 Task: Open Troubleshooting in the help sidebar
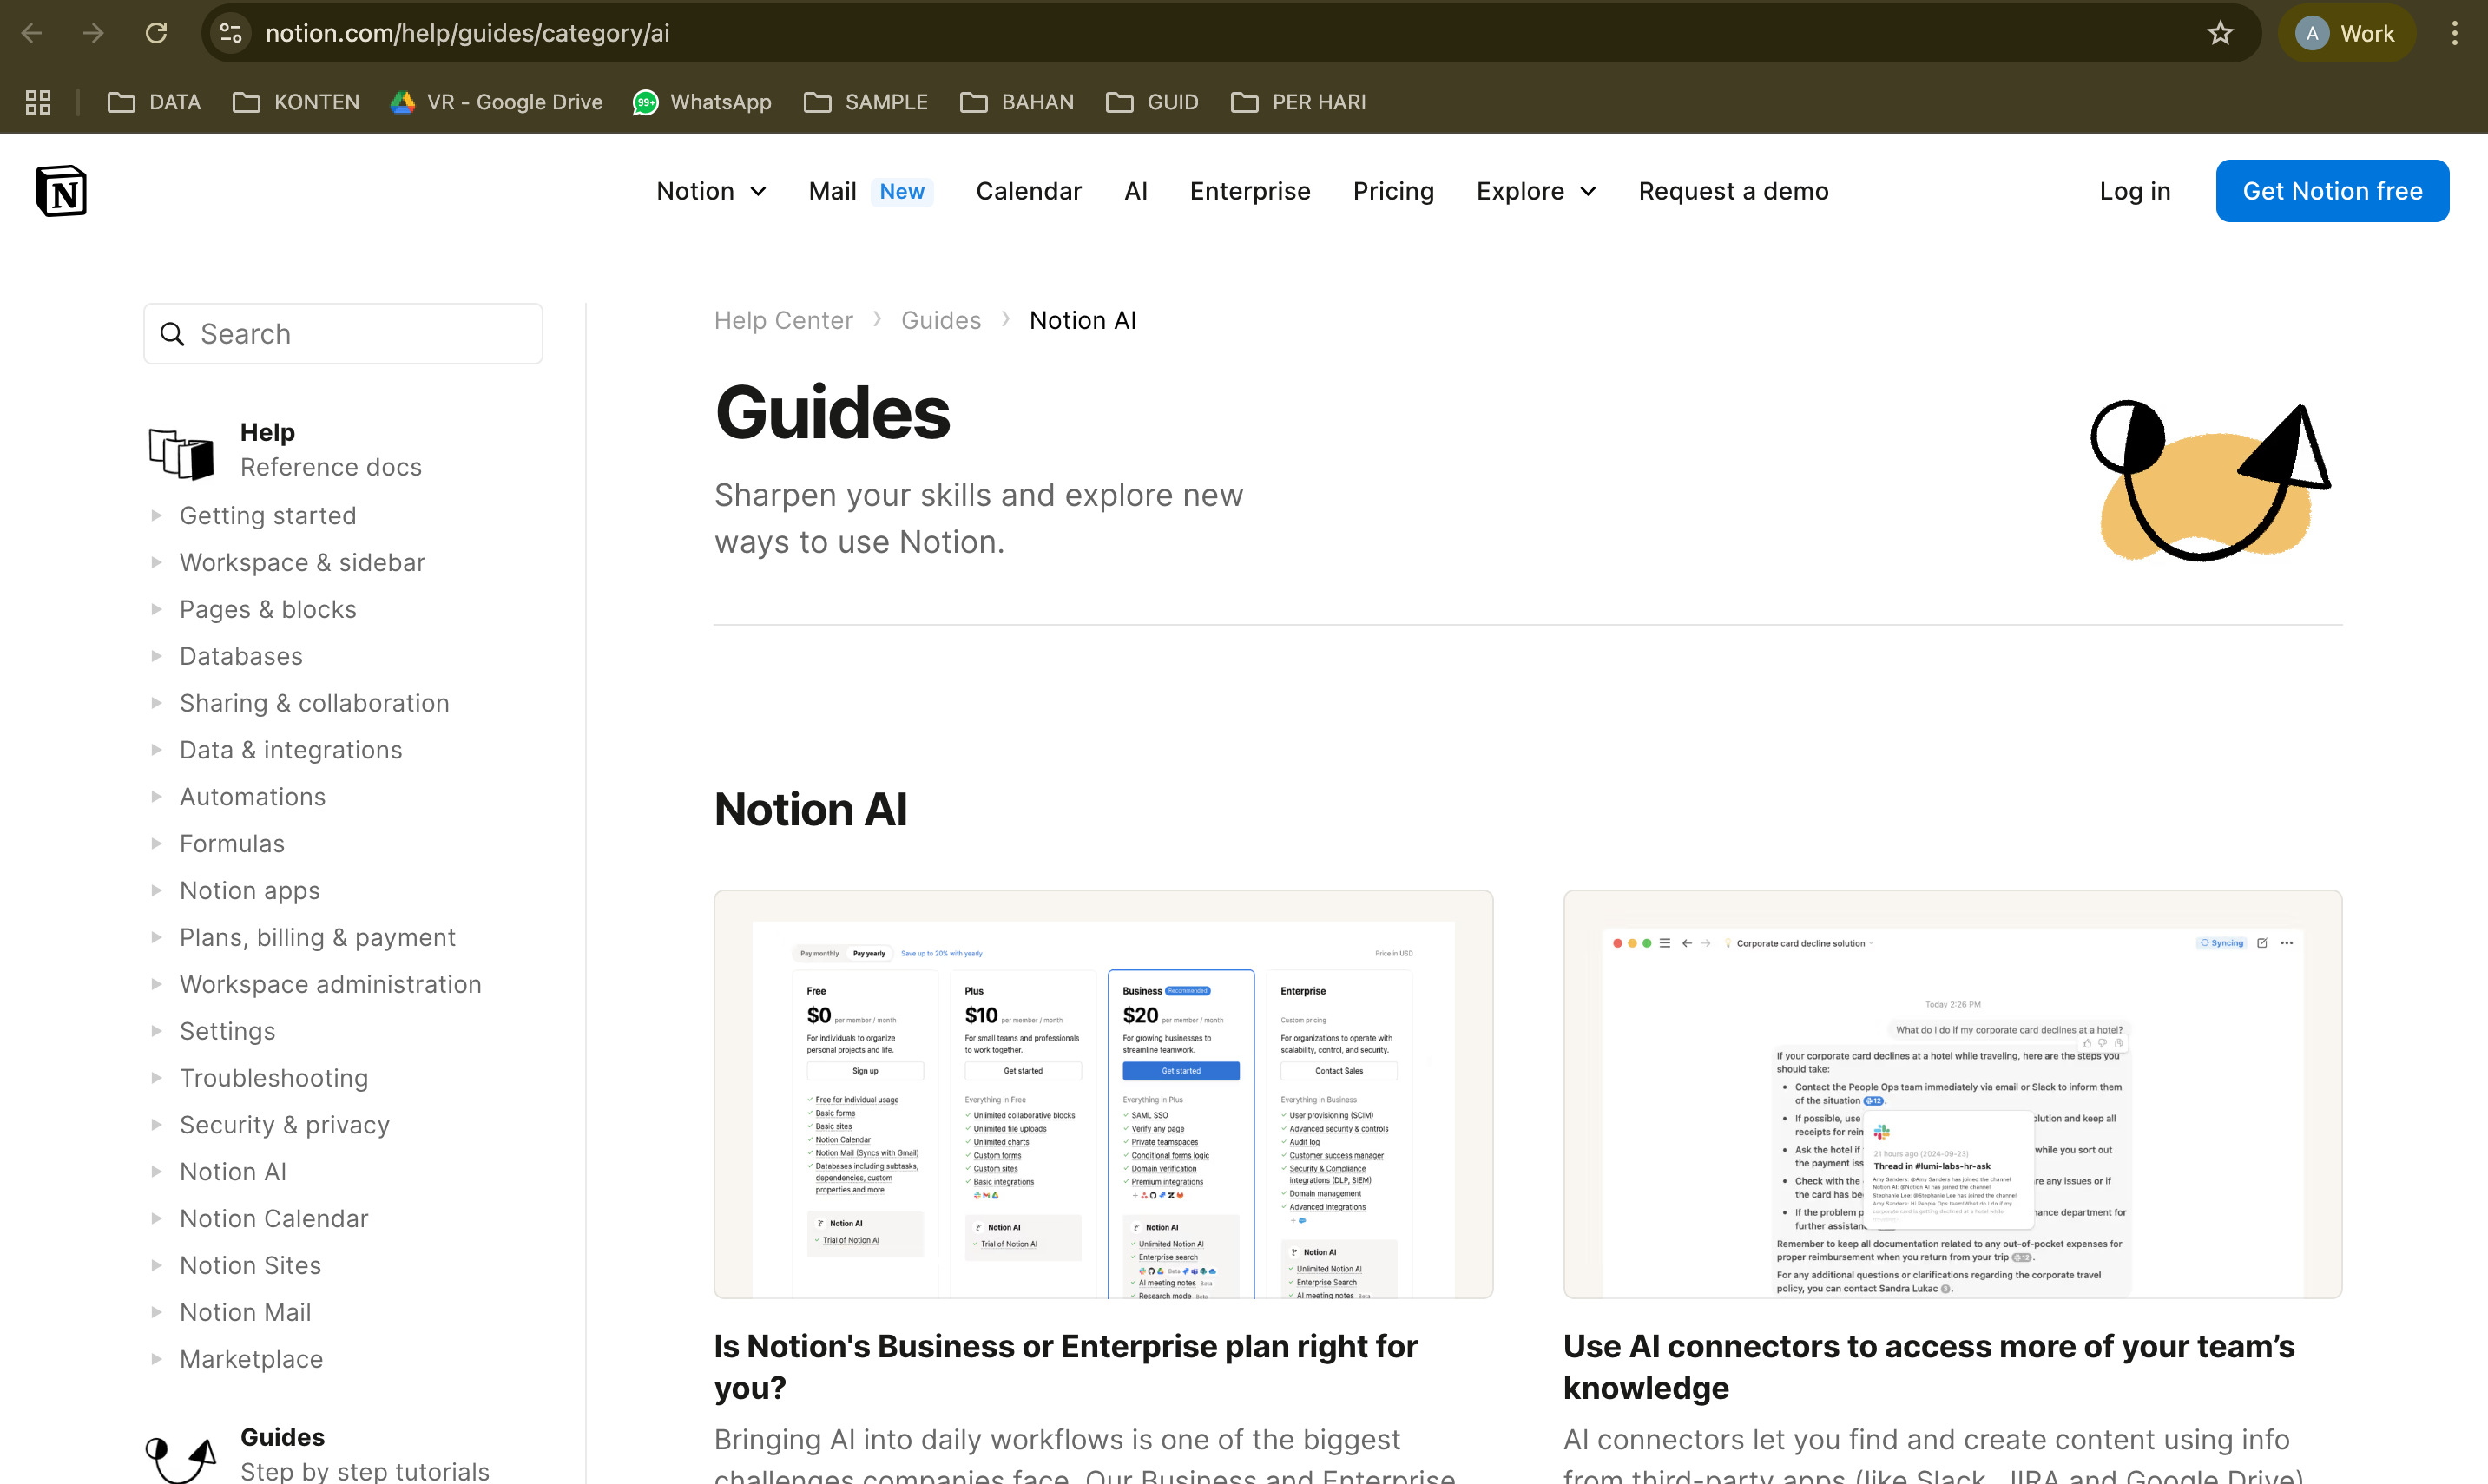273,1078
